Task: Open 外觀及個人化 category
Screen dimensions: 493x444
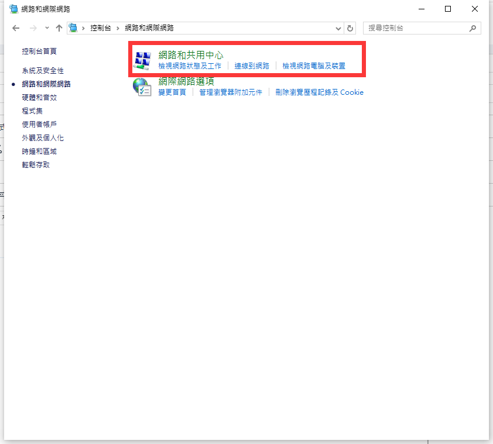Action: click(x=43, y=138)
